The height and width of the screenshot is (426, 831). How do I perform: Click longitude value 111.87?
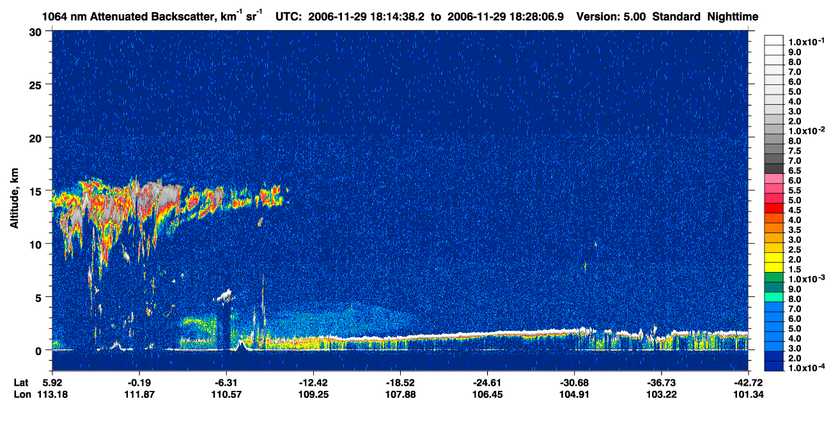tap(138, 394)
